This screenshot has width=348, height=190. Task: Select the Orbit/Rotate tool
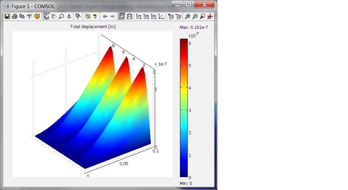tap(47, 16)
